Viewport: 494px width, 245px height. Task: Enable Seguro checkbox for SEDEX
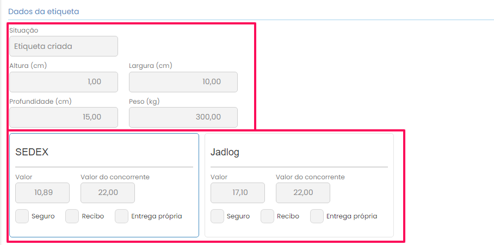pos(22,216)
